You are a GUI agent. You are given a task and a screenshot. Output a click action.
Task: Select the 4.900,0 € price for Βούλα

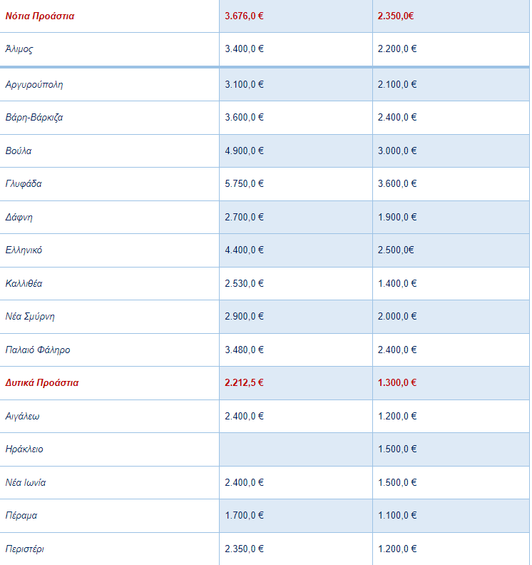click(x=244, y=151)
